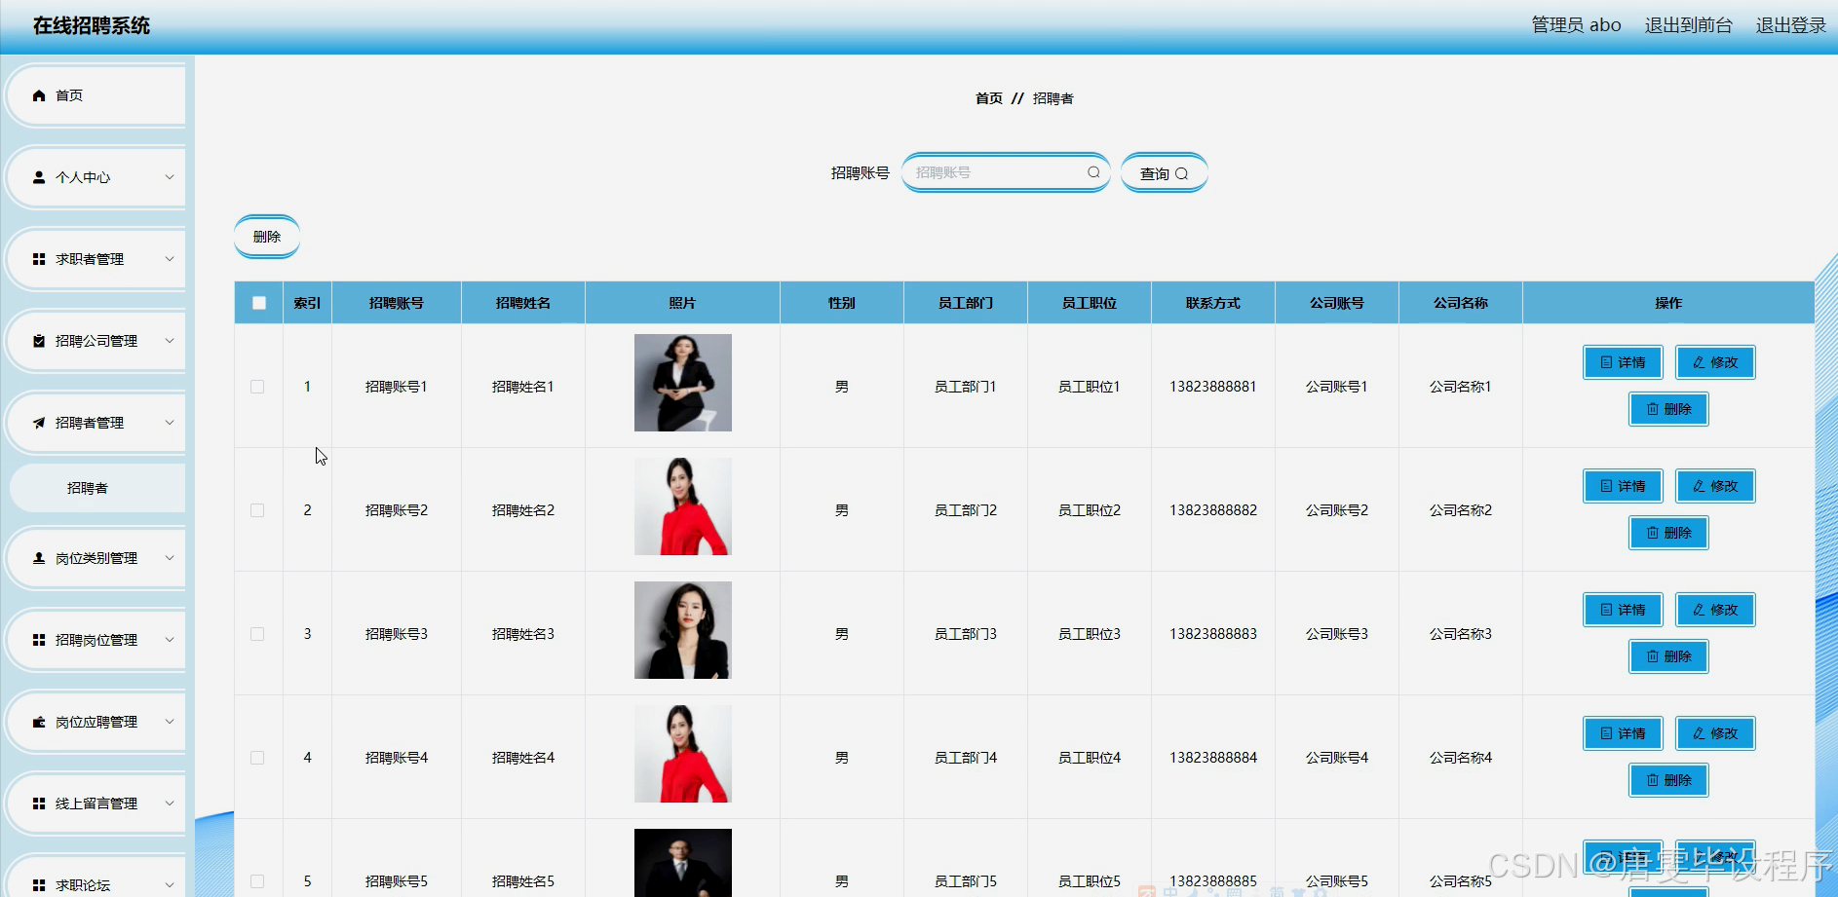Click magnifier icon inside 招聘账号 search field

pyautogui.click(x=1093, y=172)
